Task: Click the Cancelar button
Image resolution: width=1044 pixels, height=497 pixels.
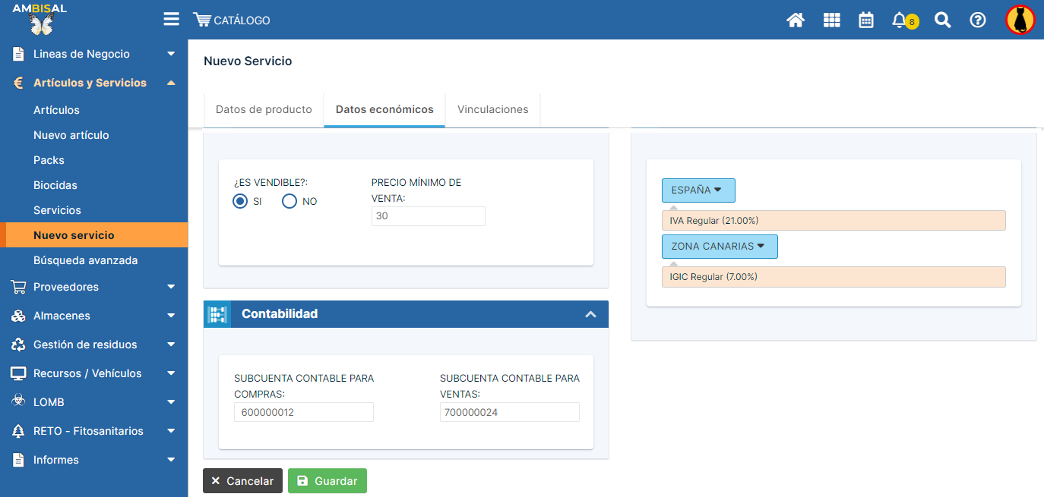Action: point(242,481)
